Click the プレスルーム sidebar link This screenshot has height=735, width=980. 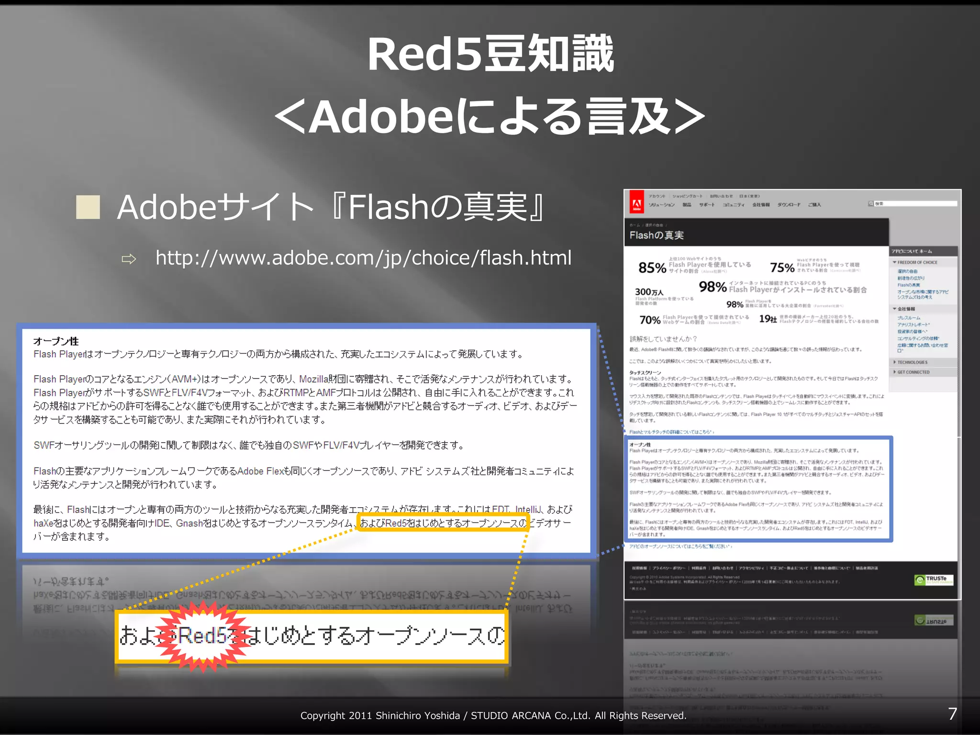pyautogui.click(x=909, y=318)
